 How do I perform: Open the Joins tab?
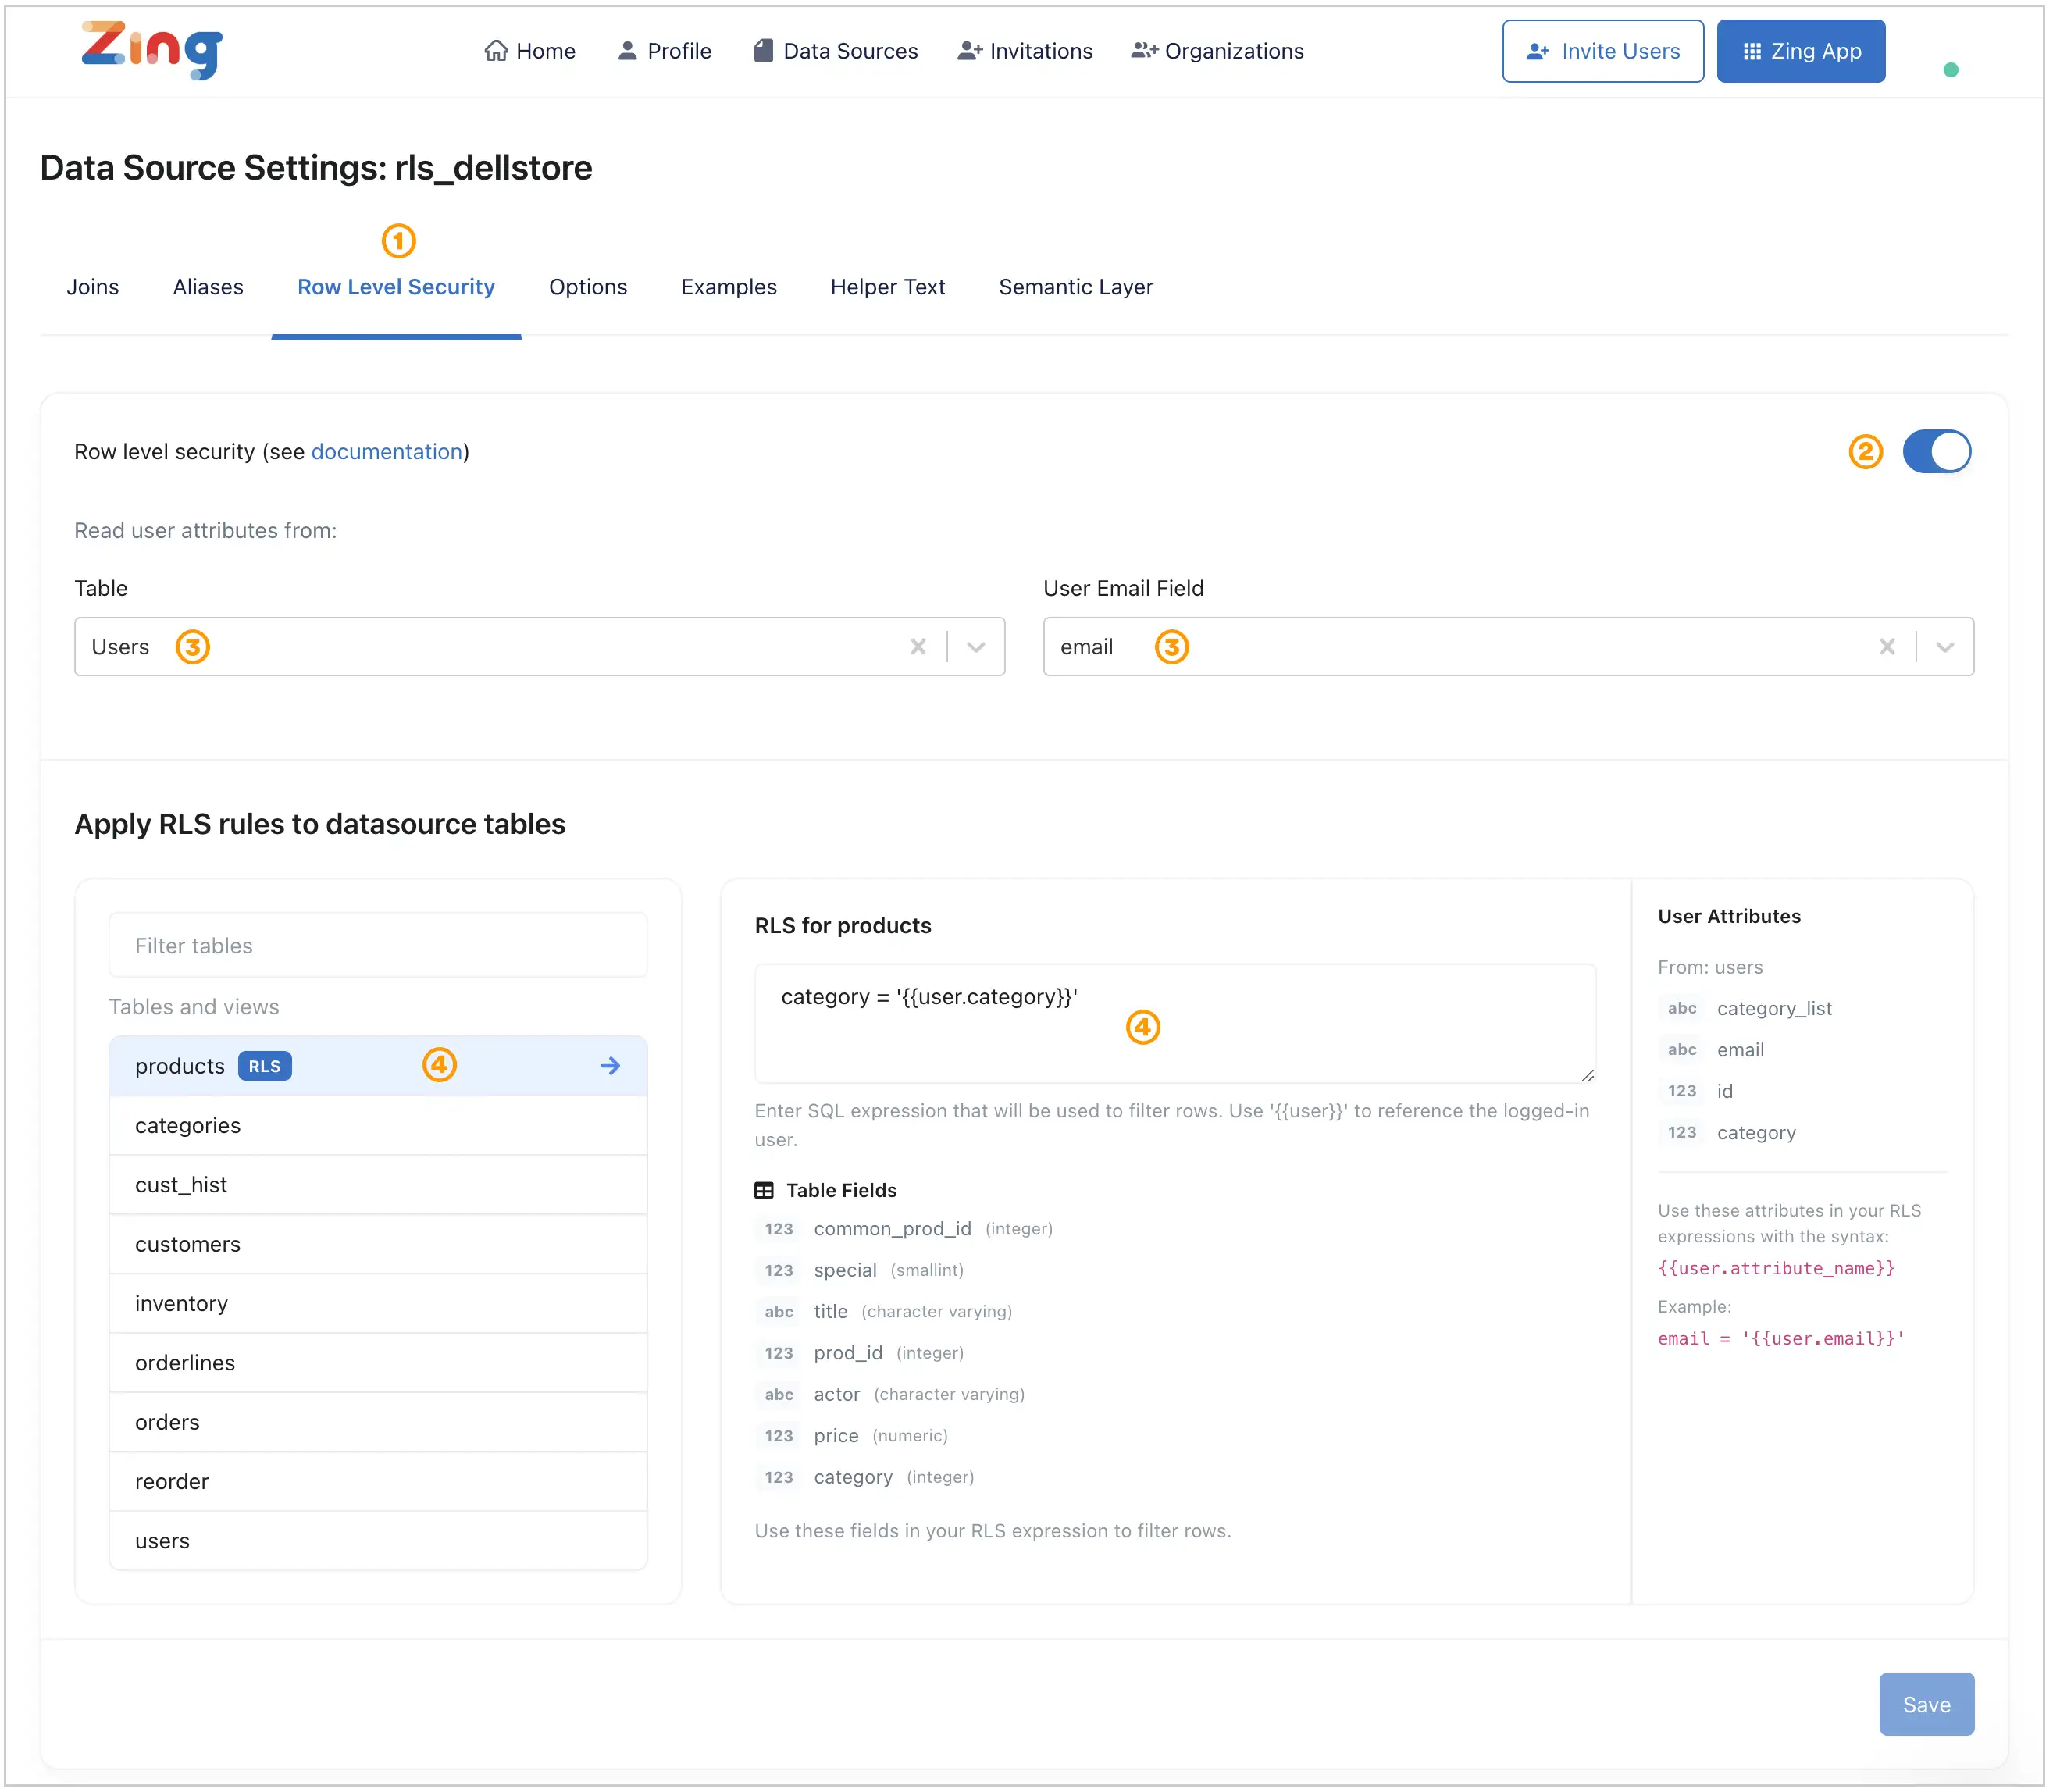pyautogui.click(x=93, y=288)
